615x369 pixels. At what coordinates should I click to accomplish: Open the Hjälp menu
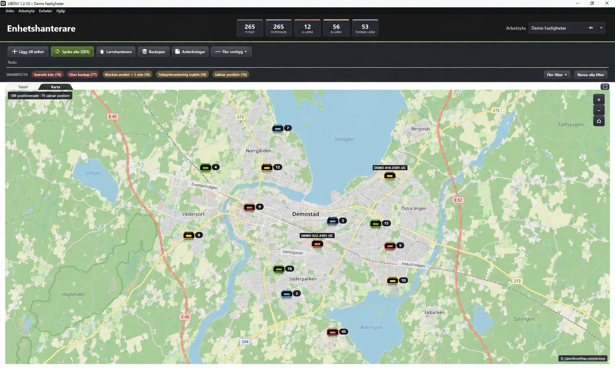(61, 11)
